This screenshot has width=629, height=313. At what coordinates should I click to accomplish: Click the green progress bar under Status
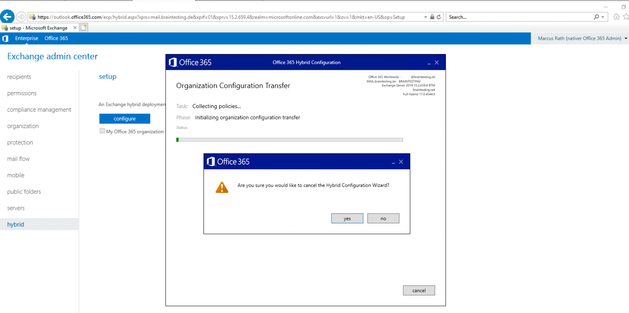point(178,140)
